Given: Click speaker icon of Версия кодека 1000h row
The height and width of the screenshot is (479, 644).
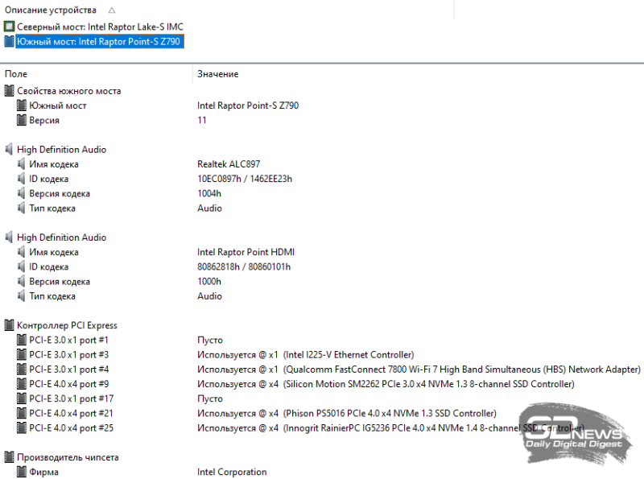Looking at the screenshot, I should point(22,282).
